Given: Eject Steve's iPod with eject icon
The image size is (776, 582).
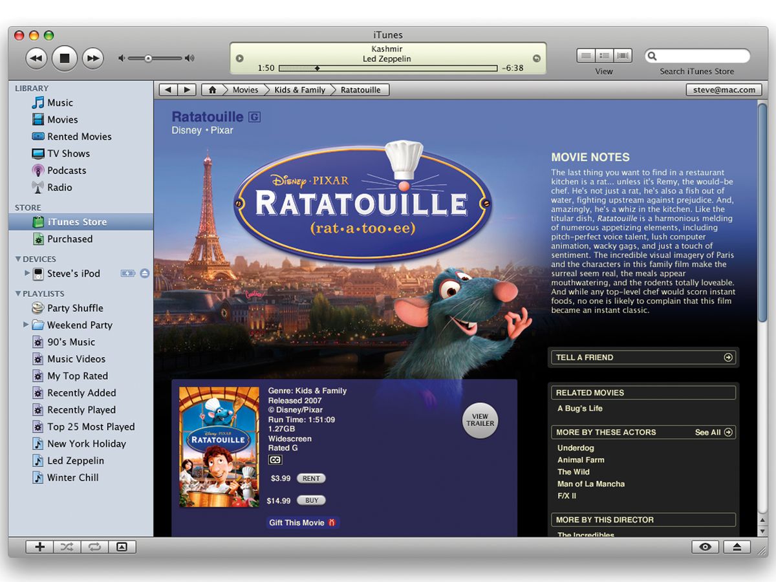Looking at the screenshot, I should pyautogui.click(x=144, y=274).
